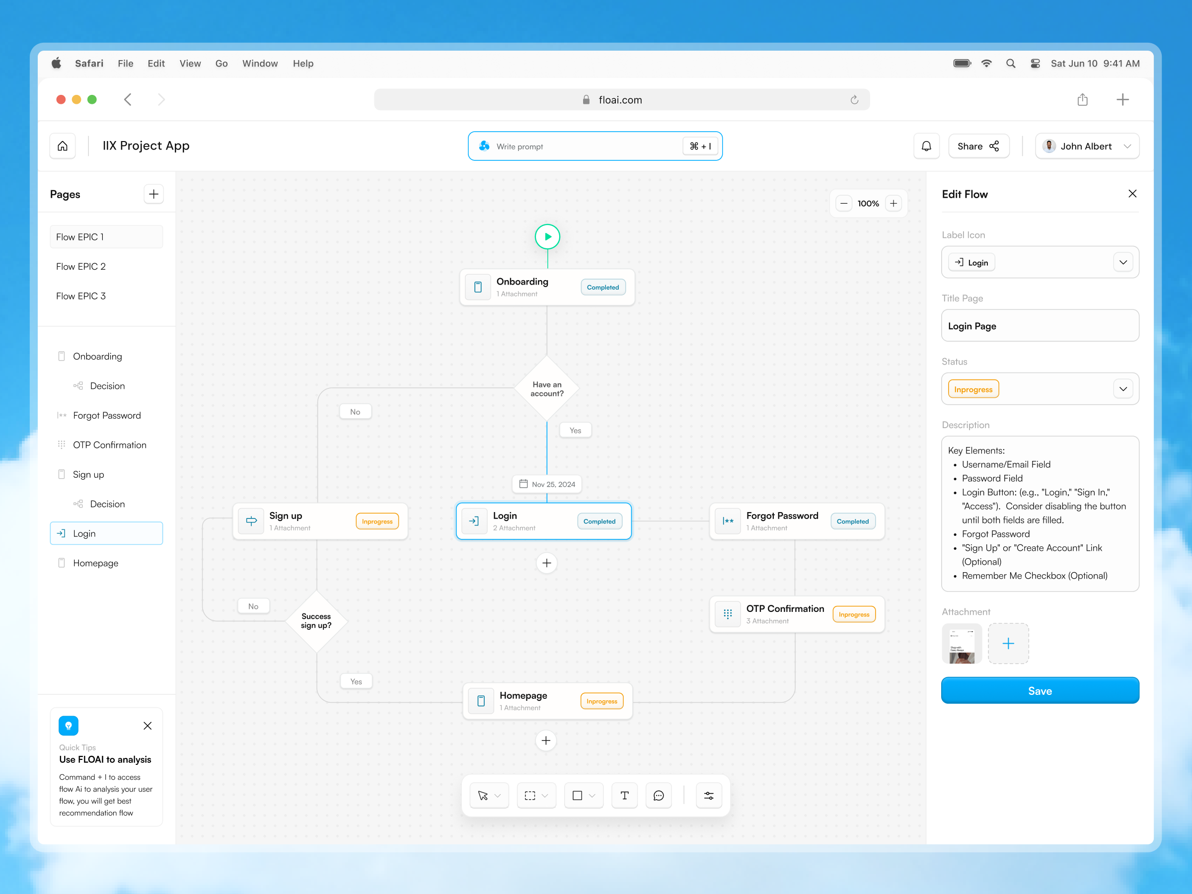
Task: Add a new attachment with dashed plus box
Action: (1008, 643)
